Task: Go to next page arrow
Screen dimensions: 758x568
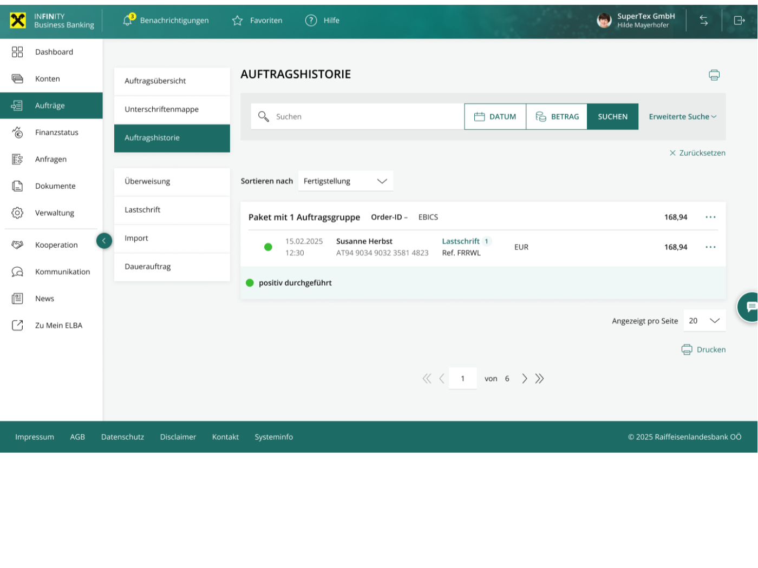Action: click(524, 379)
